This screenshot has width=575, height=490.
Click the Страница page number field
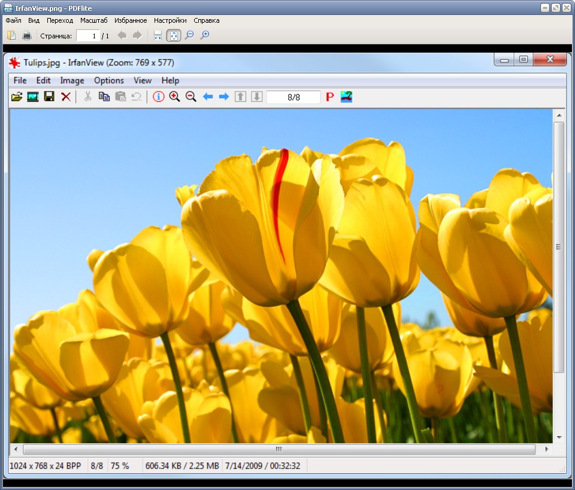[87, 35]
